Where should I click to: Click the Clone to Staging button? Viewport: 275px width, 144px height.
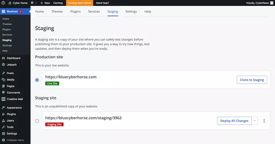252,80
